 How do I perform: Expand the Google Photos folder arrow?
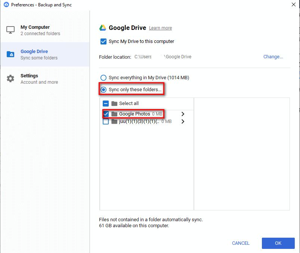click(x=183, y=114)
